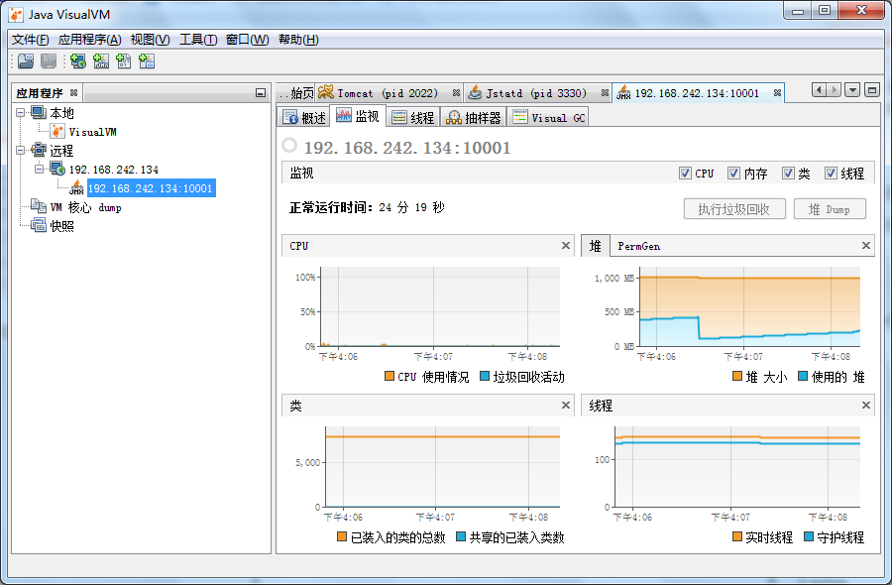
Task: Select the VisualVM tree item
Action: [92, 132]
